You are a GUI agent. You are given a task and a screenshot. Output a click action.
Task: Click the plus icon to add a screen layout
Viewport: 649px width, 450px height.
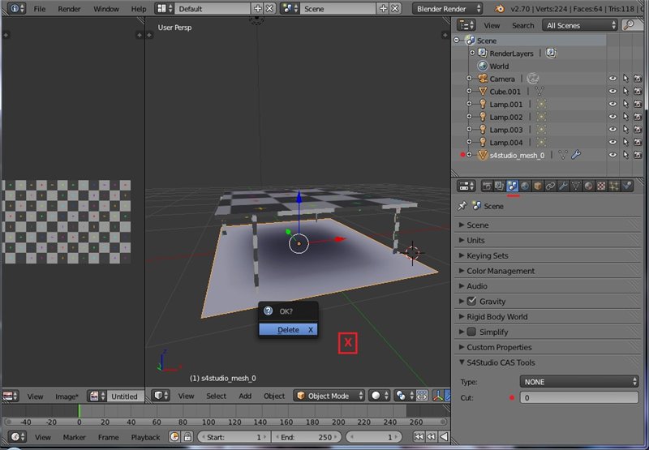[258, 8]
